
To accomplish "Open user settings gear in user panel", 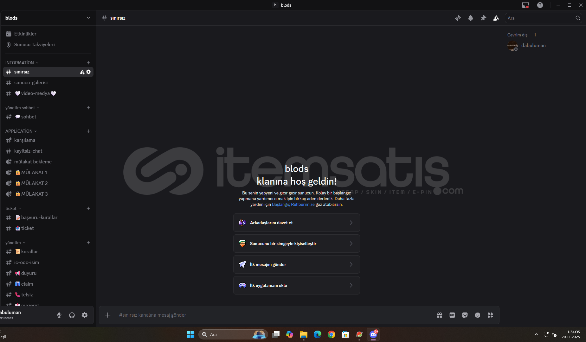I will pyautogui.click(x=85, y=315).
